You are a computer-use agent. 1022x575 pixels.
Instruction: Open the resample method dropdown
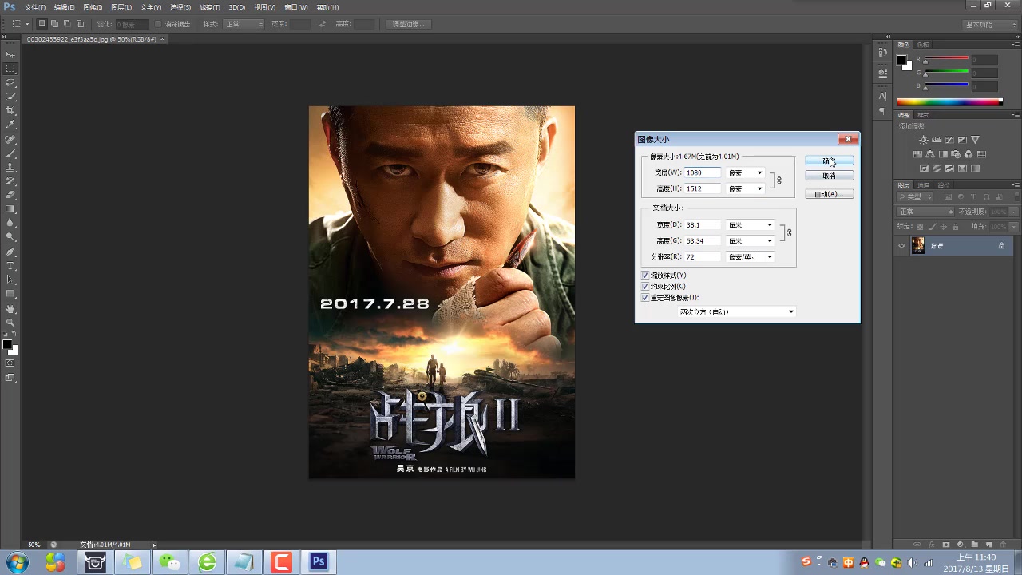736,311
